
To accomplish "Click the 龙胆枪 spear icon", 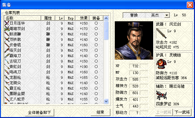I will (7, 77).
